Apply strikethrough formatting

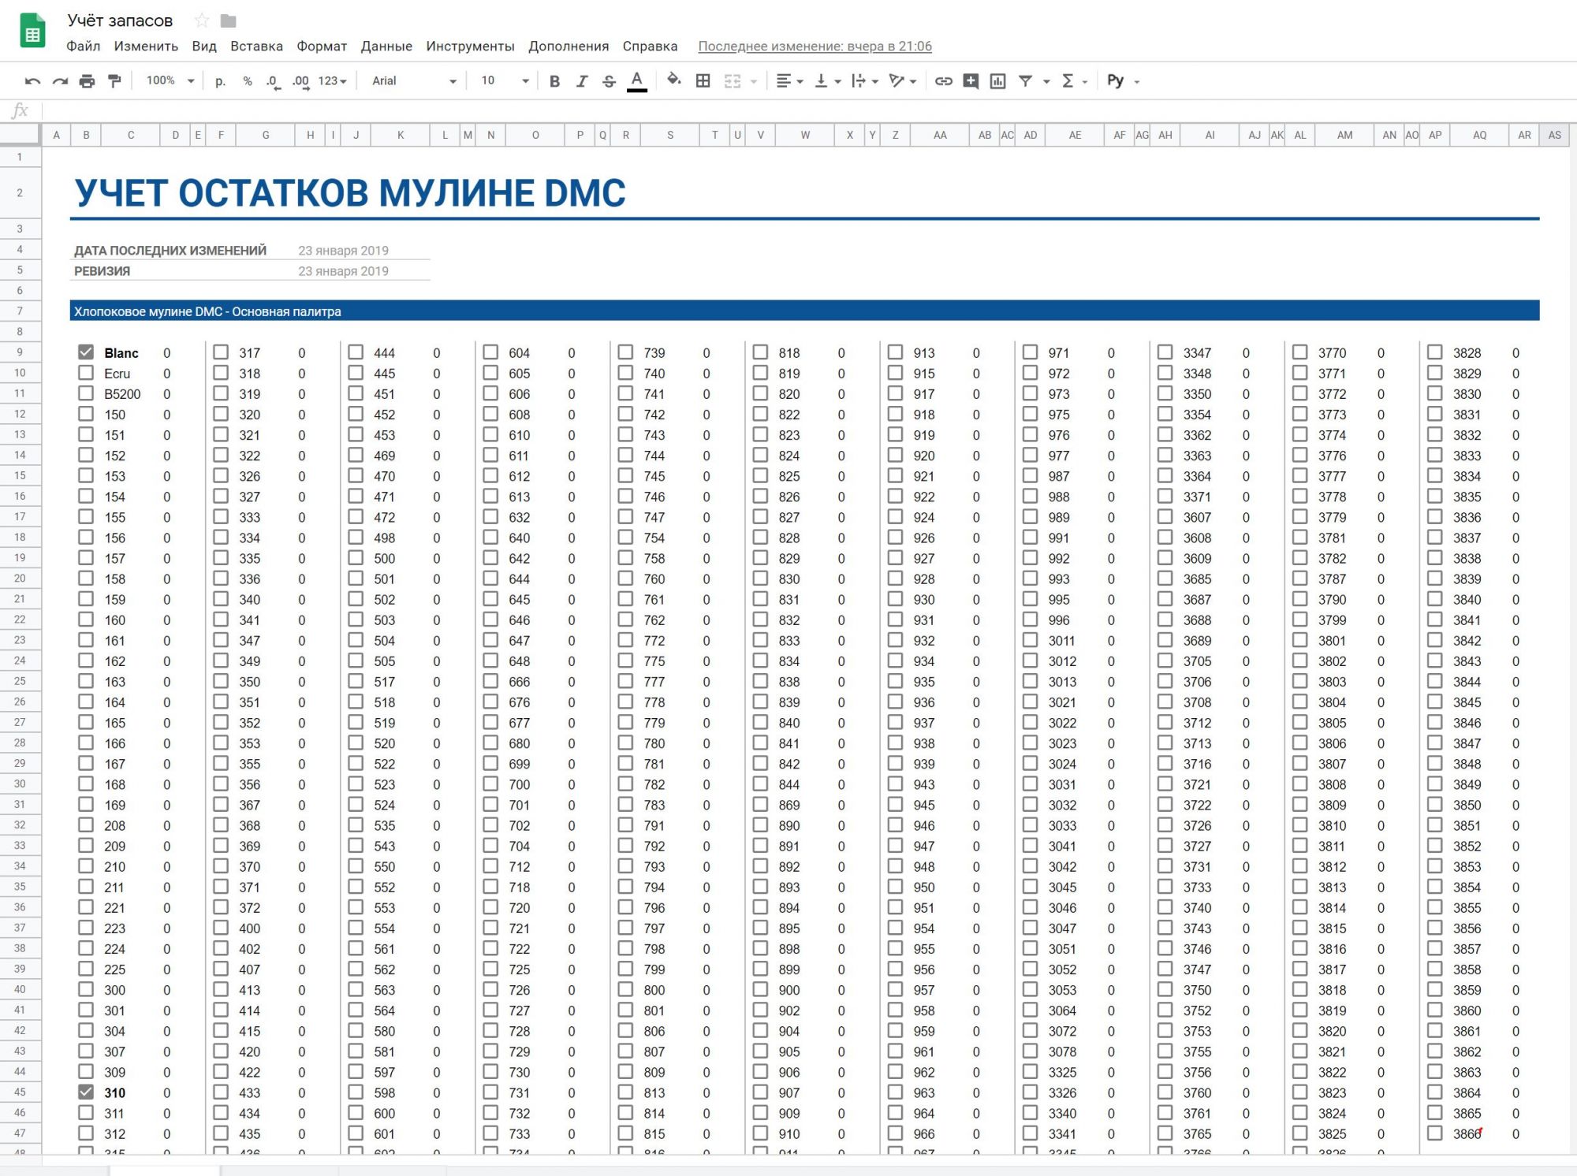[x=609, y=81]
